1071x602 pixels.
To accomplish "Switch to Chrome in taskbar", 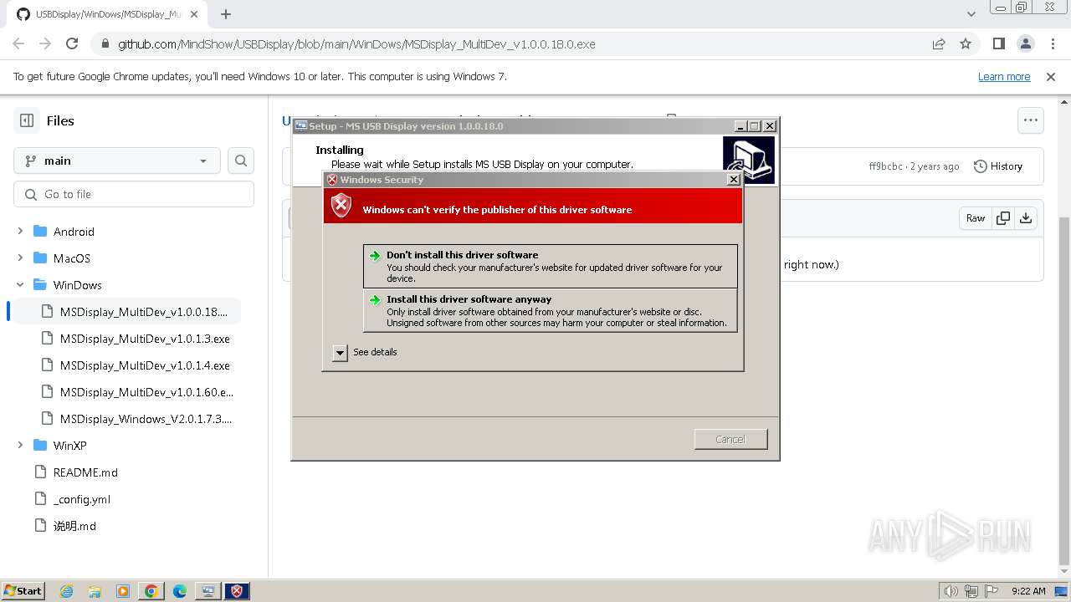I will [x=151, y=591].
